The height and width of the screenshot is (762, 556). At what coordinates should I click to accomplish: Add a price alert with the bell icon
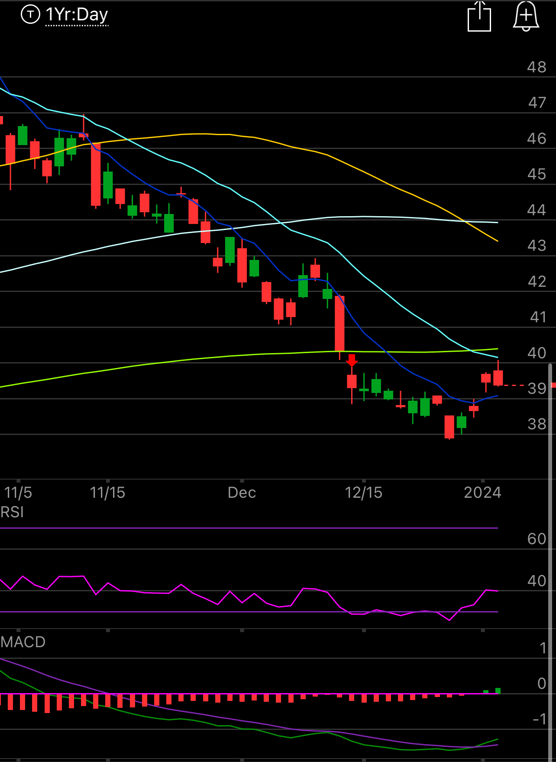coord(526,16)
